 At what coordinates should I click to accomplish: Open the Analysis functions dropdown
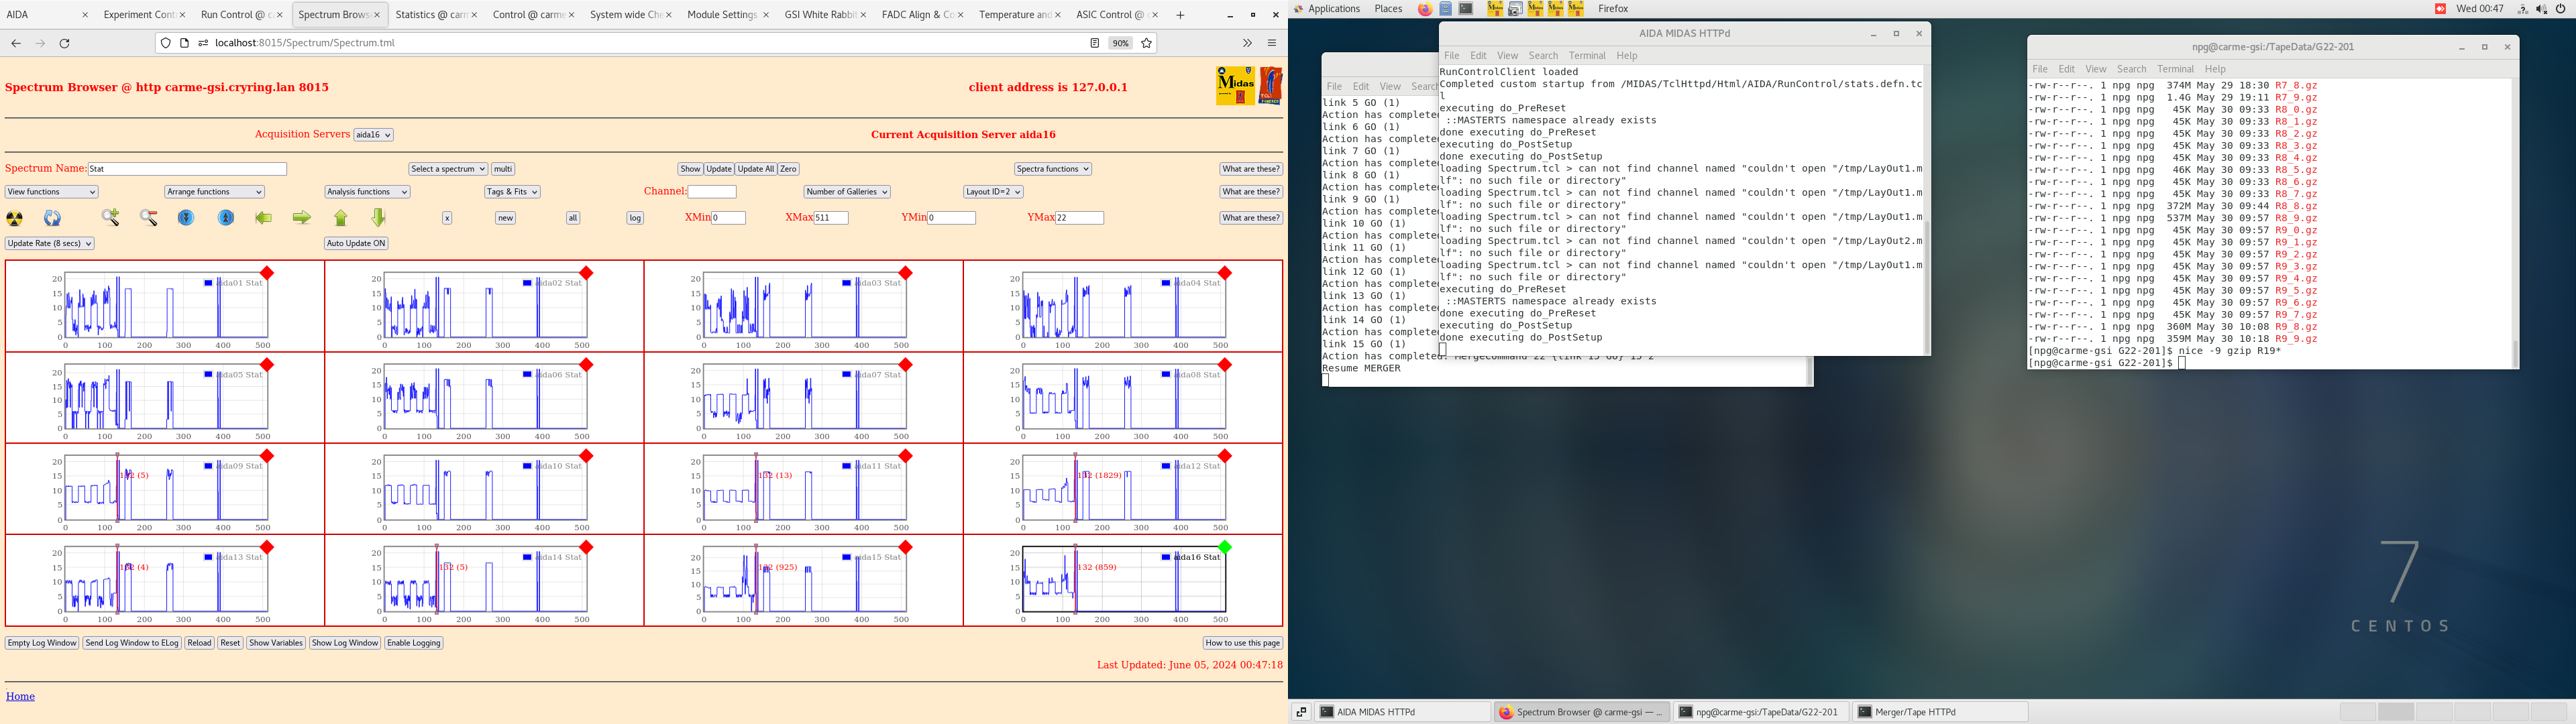[x=367, y=192]
